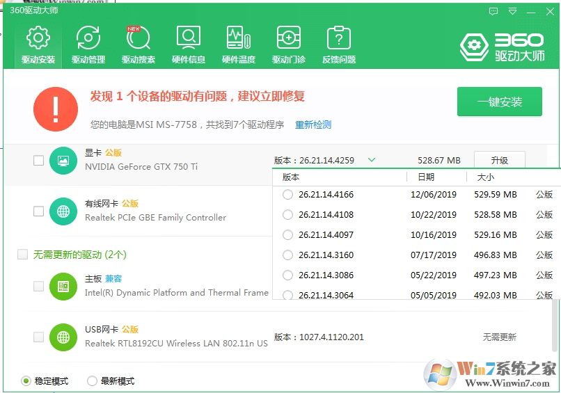The height and width of the screenshot is (393, 561).
Task: Open 驱动搜索 driver search icon
Action: click(x=138, y=45)
